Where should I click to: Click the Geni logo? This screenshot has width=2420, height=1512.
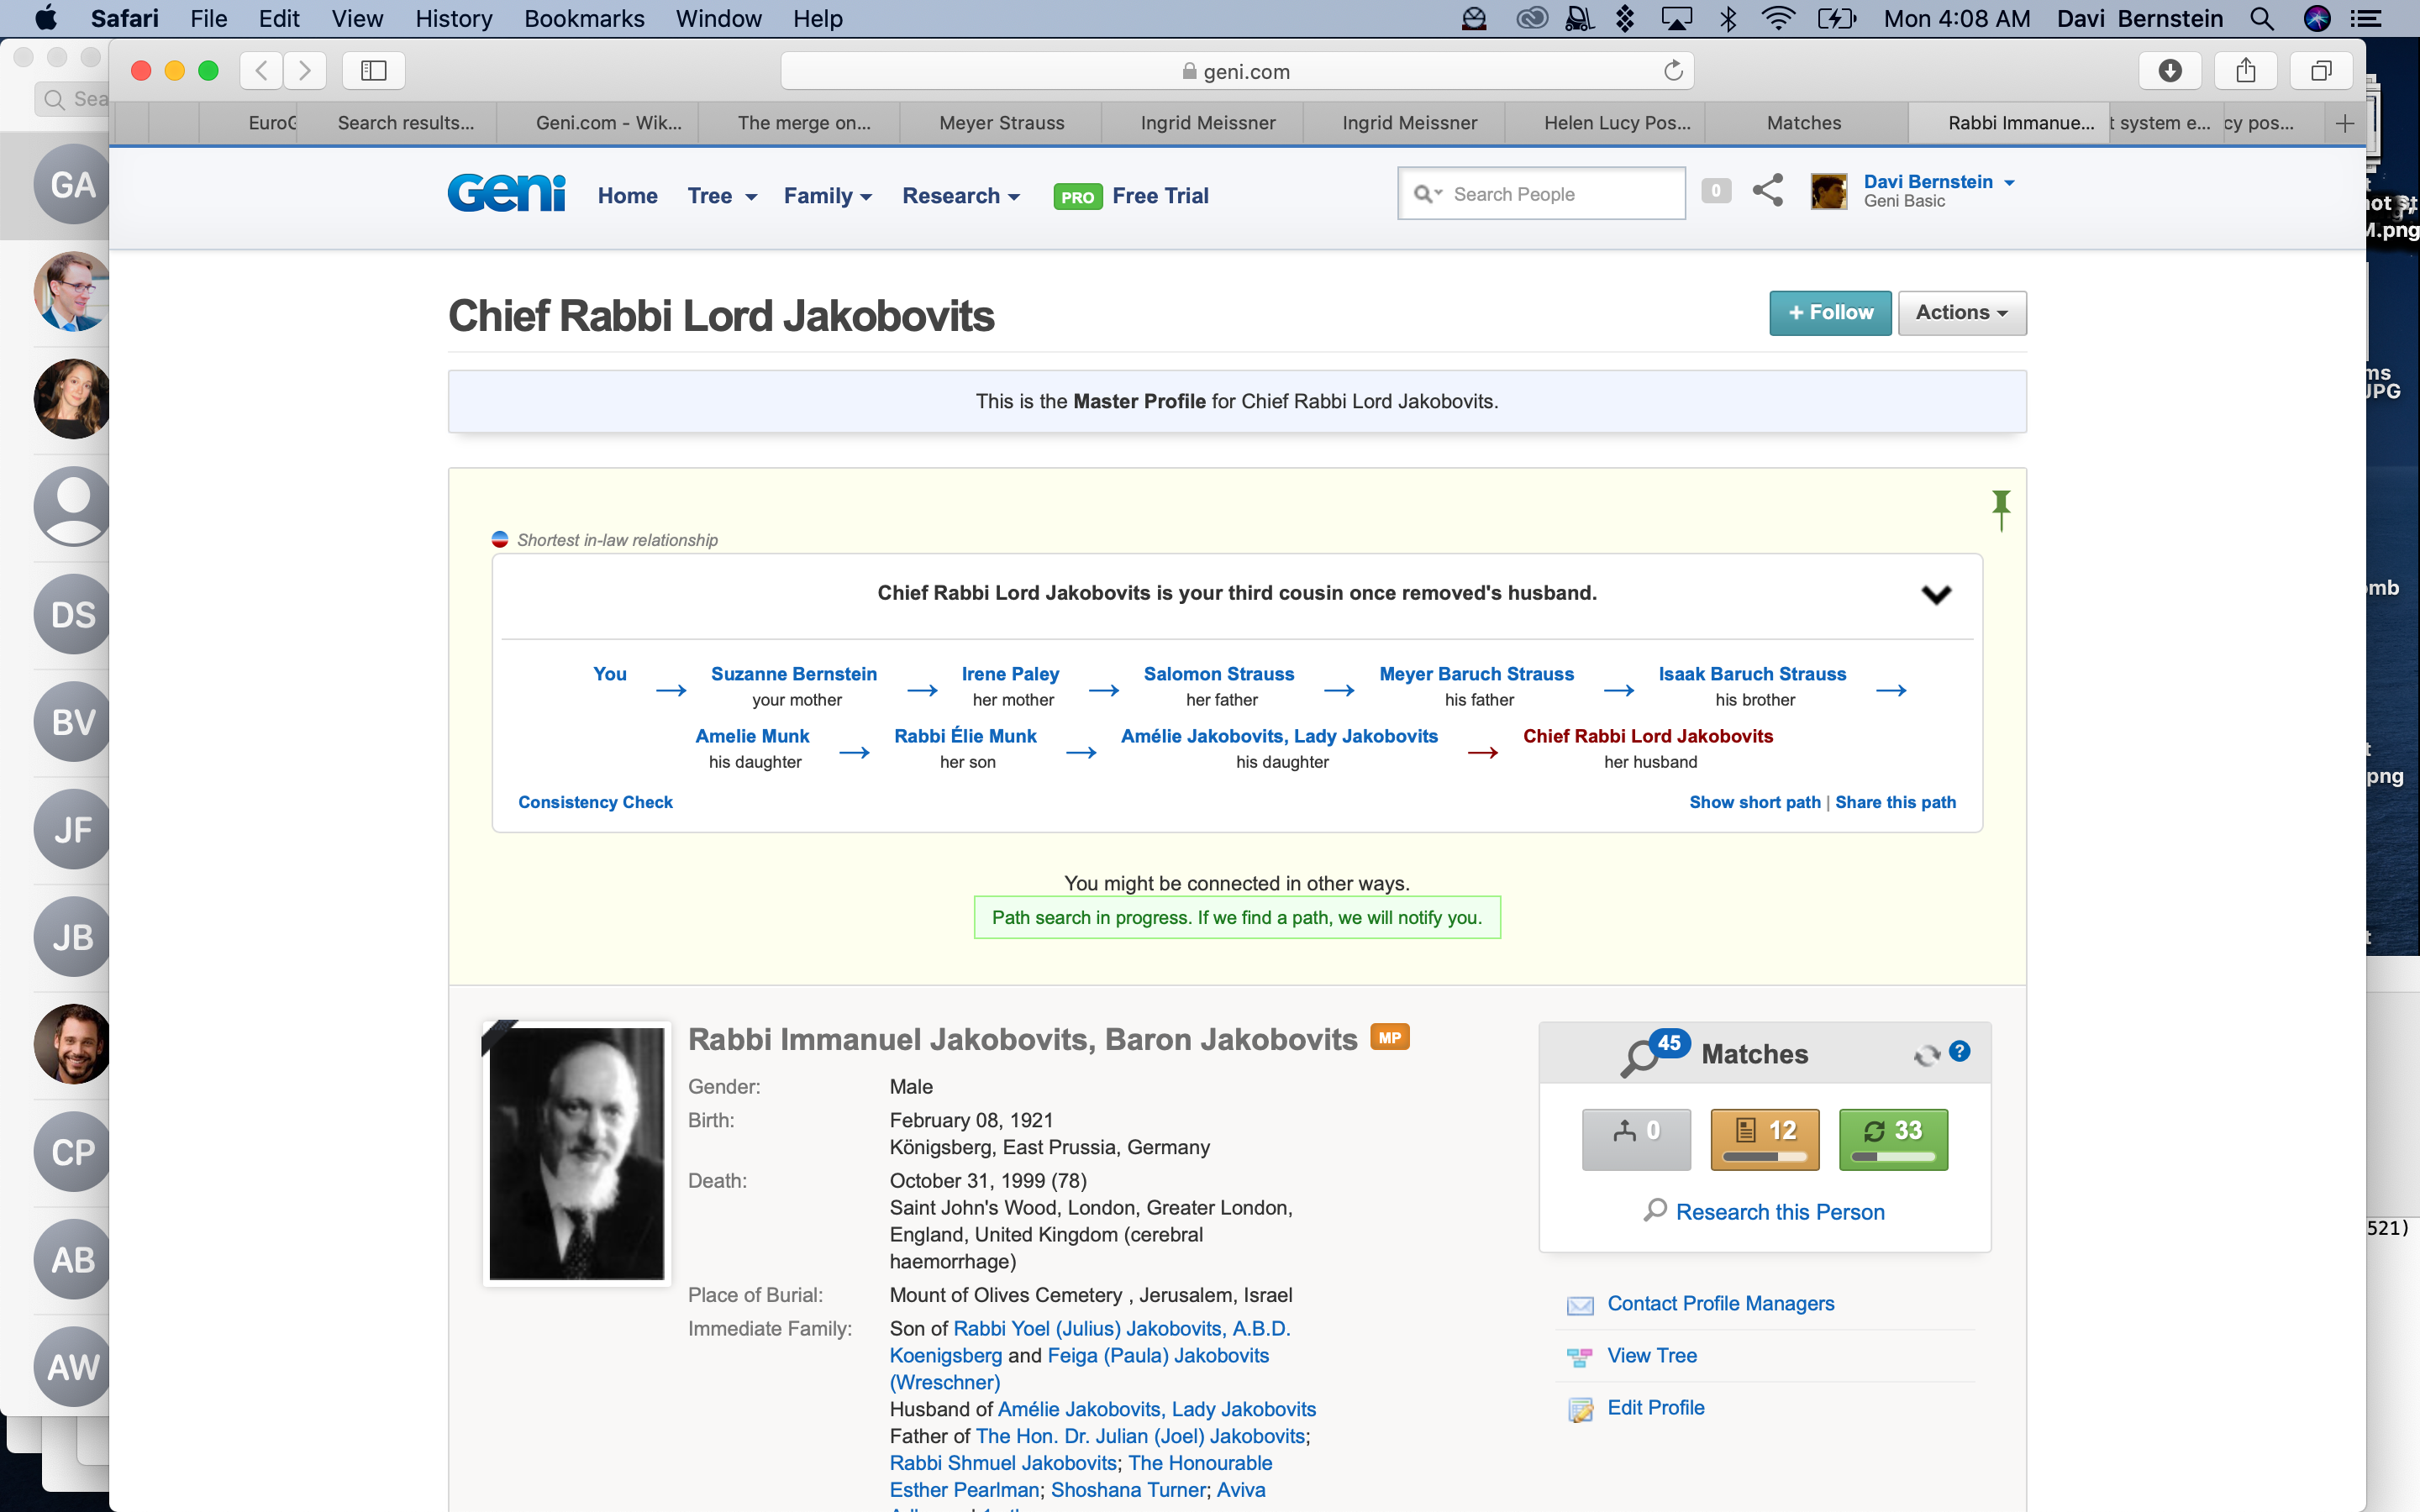coord(506,193)
